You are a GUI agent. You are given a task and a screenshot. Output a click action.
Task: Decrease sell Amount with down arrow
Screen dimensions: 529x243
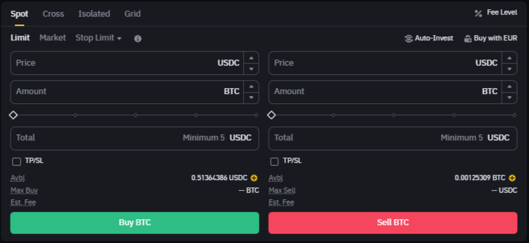pyautogui.click(x=509, y=97)
